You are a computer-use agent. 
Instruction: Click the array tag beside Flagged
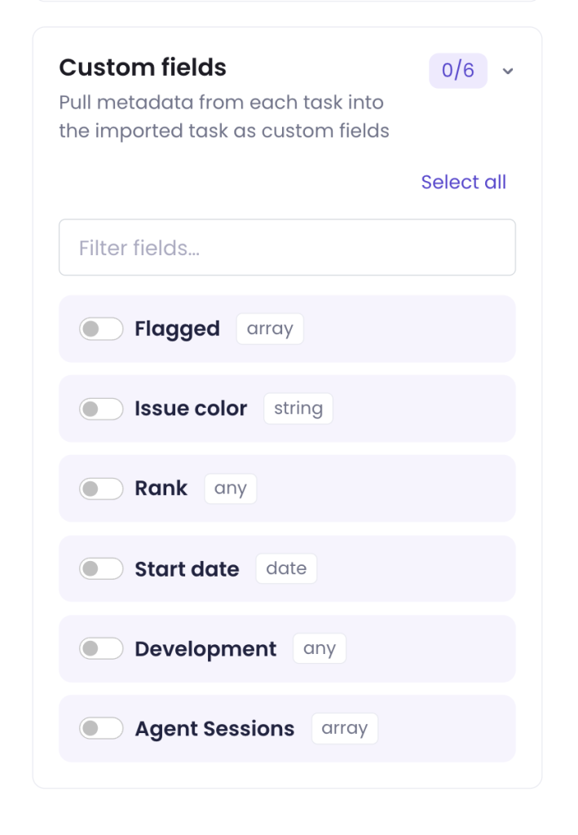pyautogui.click(x=270, y=329)
